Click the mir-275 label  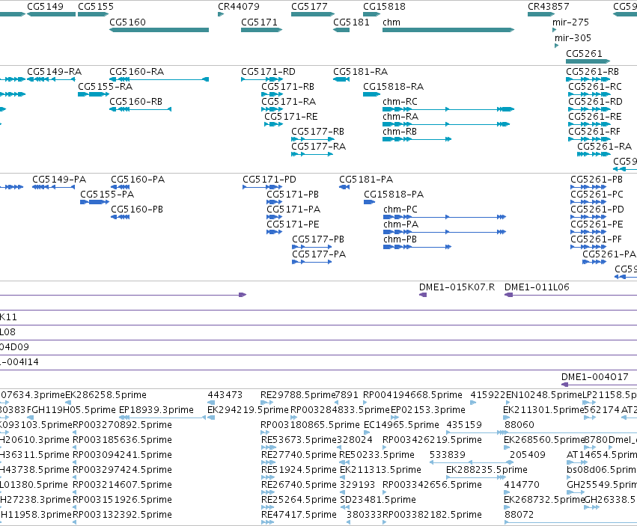pos(570,22)
